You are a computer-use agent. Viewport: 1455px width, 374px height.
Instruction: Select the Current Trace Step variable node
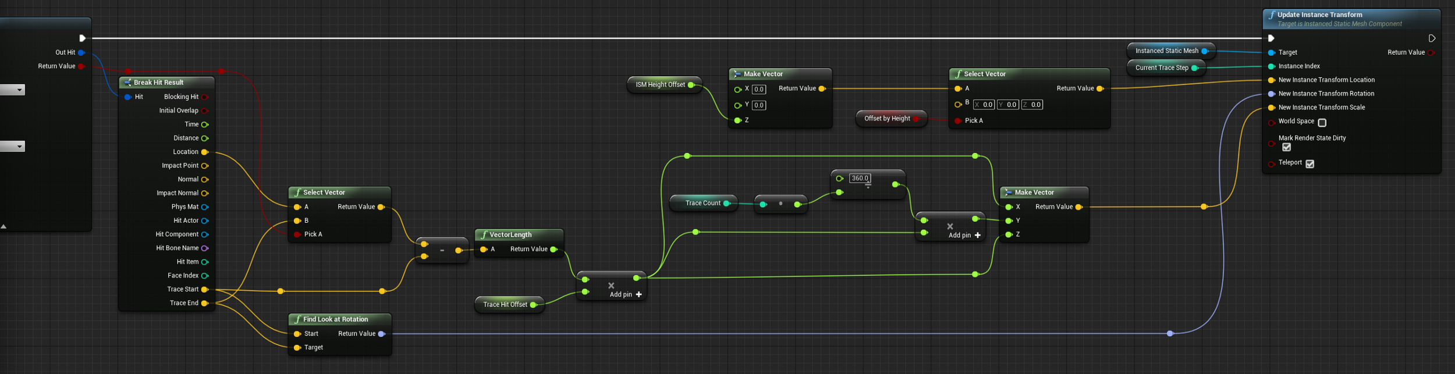click(1166, 68)
